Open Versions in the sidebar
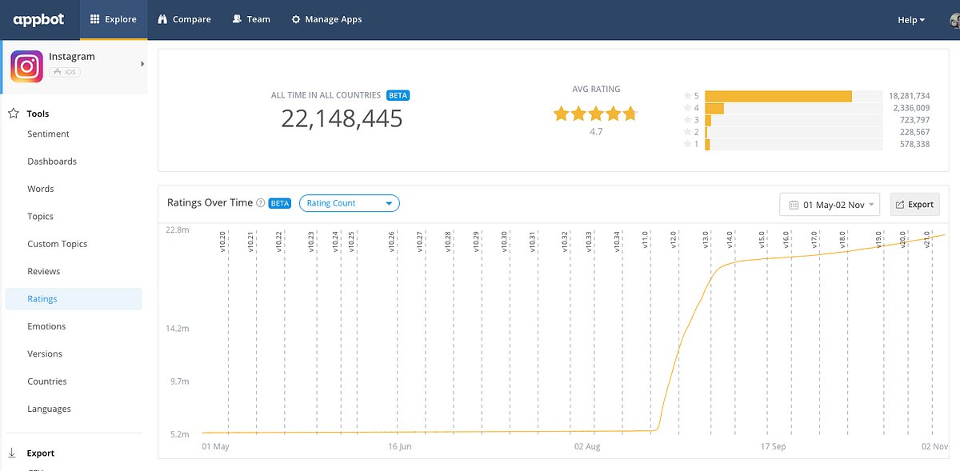The height and width of the screenshot is (471, 960). 45,353
